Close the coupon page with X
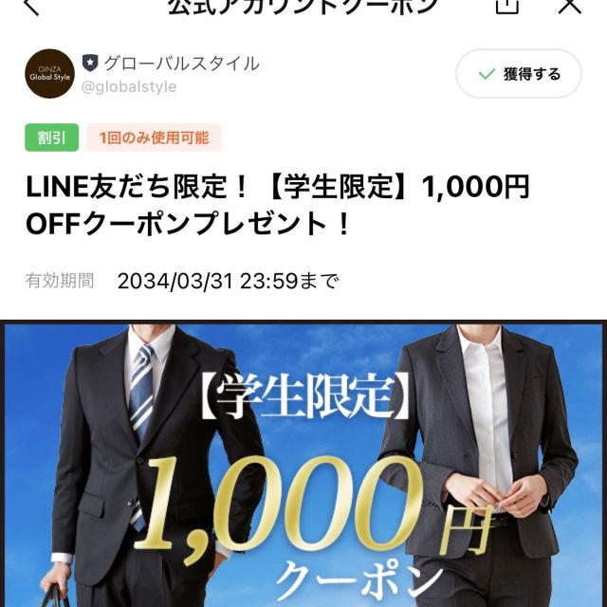607x607 pixels. click(x=569, y=6)
